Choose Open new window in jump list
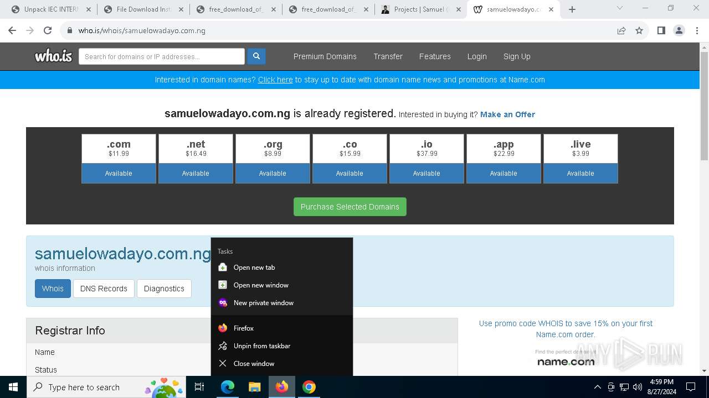This screenshot has width=709, height=398. tap(282, 285)
